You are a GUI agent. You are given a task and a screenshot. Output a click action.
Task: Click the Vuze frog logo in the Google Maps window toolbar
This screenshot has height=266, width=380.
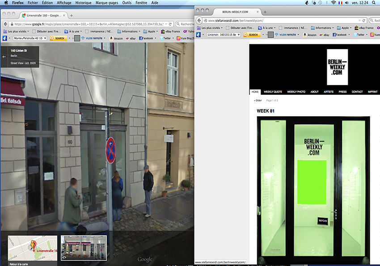pos(5,38)
